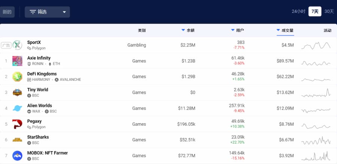Viewport: 337px width, 164px height.
Task: Click the Tiny World activity sparkline chart
Action: (x=316, y=93)
